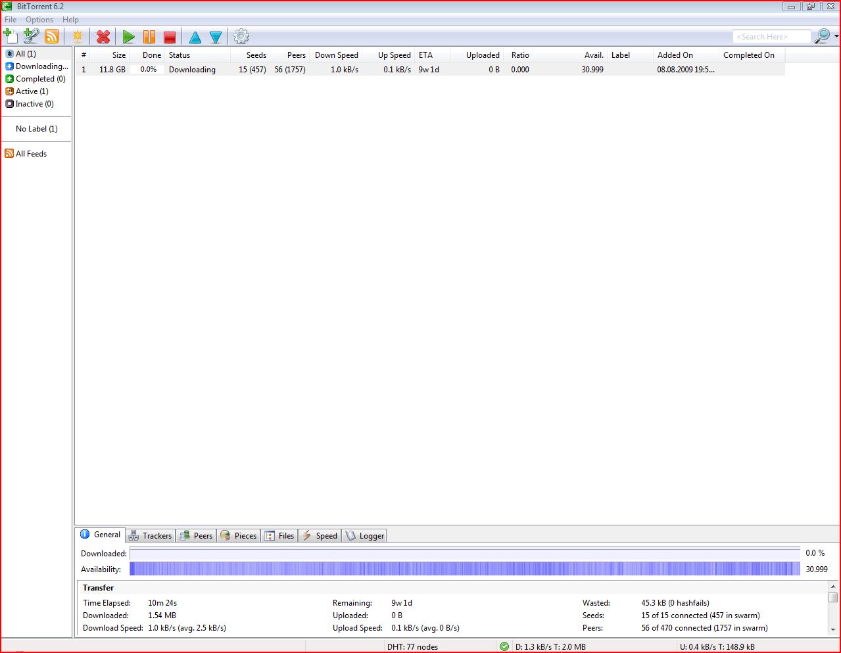Click the Search Here input field

pos(772,37)
